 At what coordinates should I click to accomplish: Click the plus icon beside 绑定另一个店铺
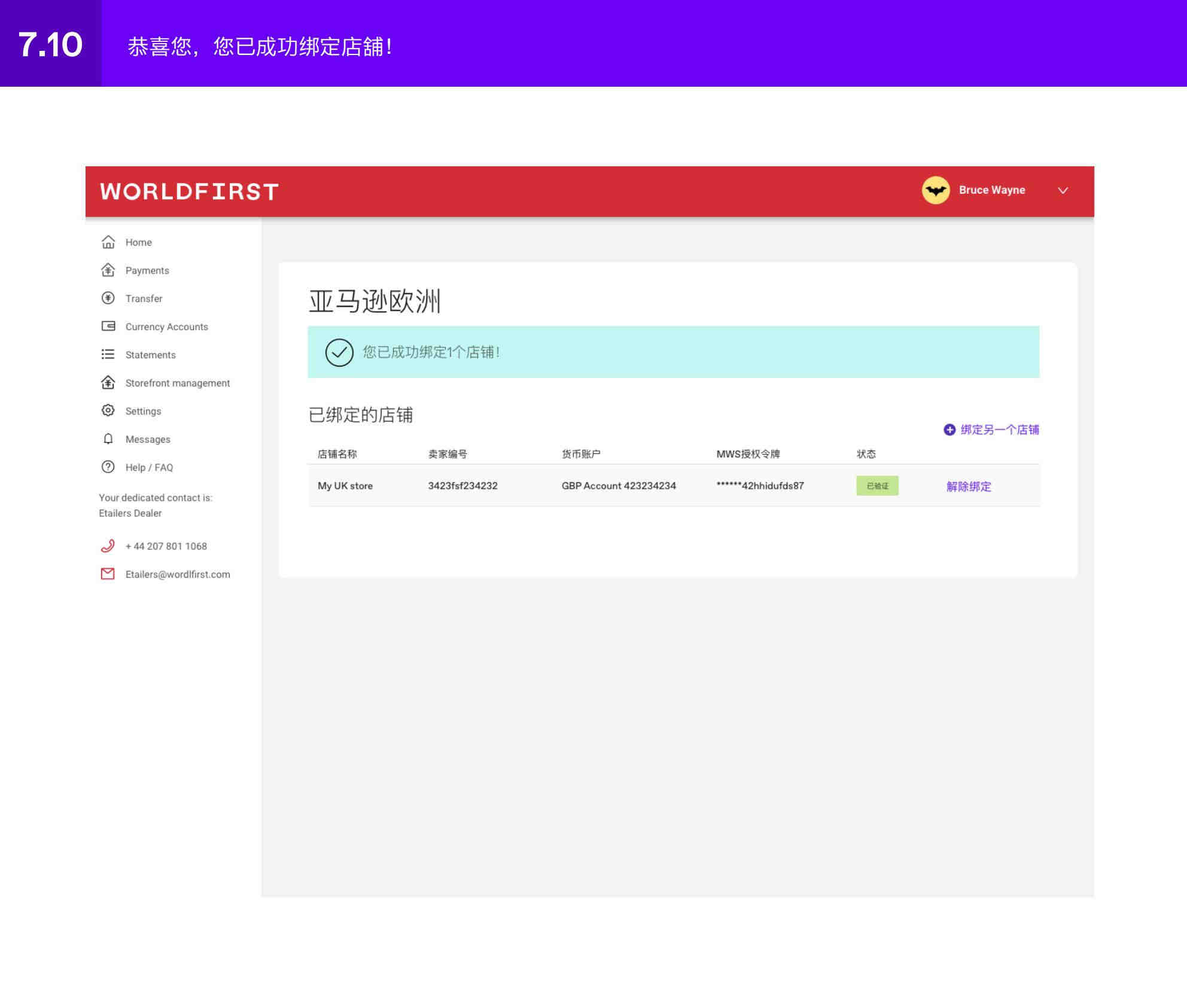pos(949,429)
